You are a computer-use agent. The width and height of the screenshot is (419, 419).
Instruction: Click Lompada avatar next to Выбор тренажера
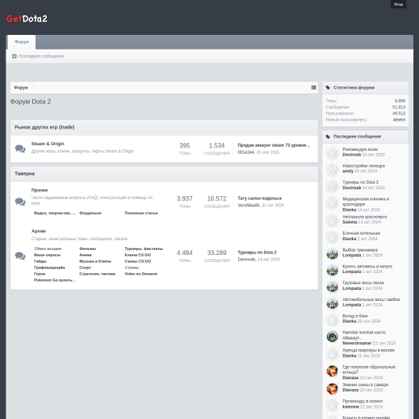pos(332,253)
